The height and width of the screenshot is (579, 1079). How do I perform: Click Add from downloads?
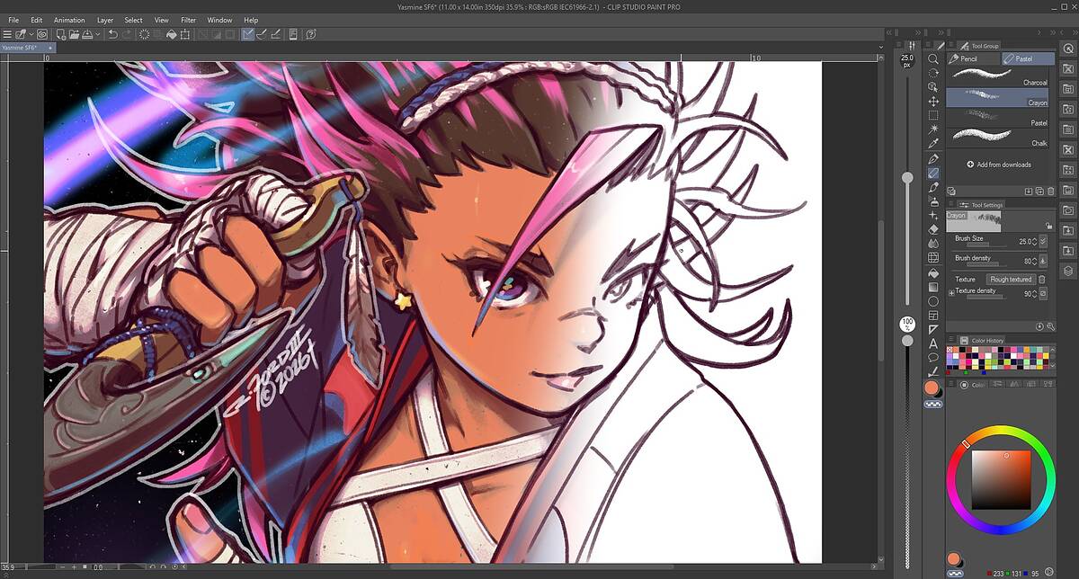pos(998,165)
